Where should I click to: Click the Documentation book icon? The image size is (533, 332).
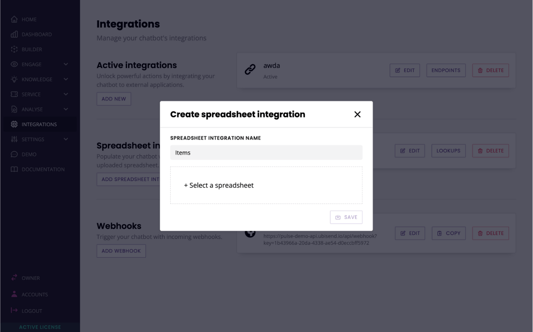14,170
